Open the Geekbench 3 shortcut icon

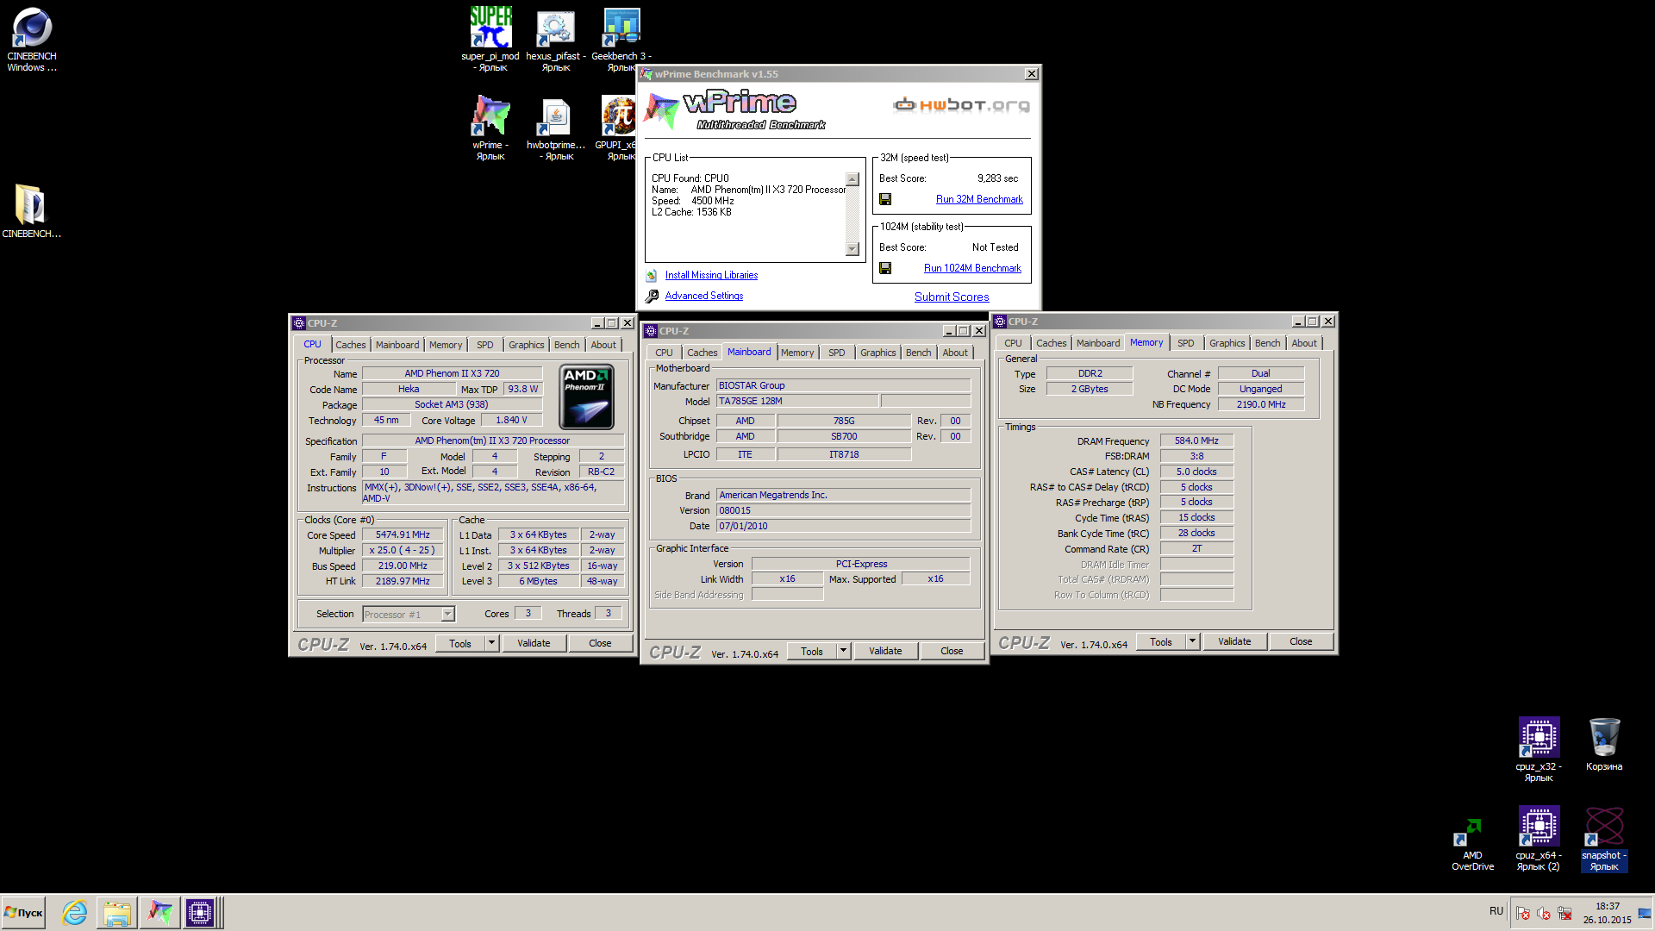point(621,28)
